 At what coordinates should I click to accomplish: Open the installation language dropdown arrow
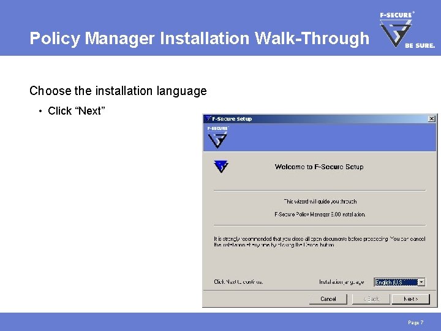[x=421, y=282]
